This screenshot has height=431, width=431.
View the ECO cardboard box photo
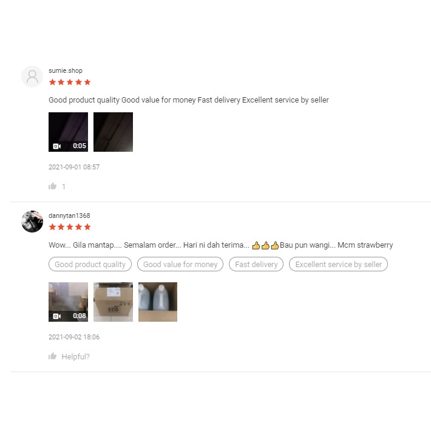pos(113,302)
